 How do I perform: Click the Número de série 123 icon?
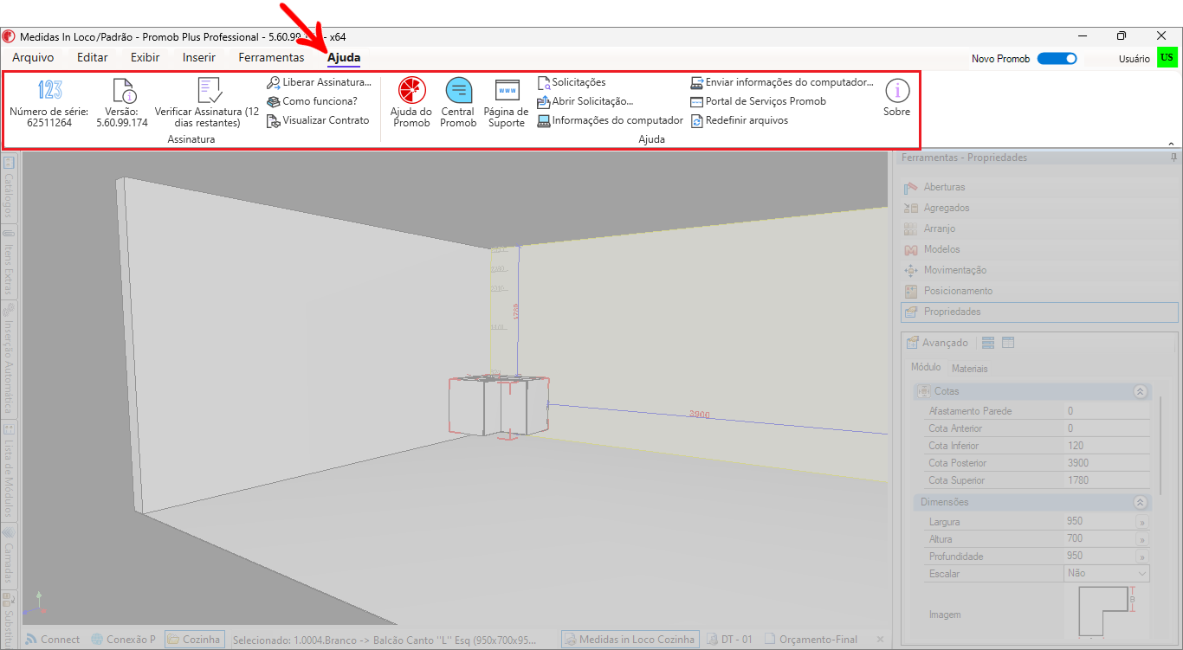tap(49, 89)
